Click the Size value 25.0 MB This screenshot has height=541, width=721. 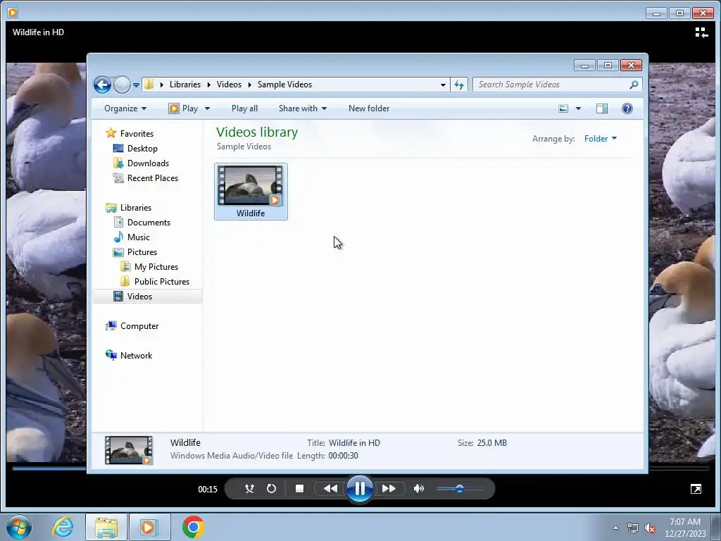click(x=492, y=443)
